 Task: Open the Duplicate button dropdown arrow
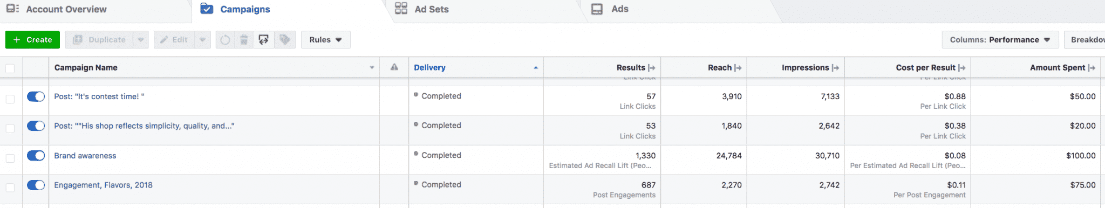pos(141,40)
